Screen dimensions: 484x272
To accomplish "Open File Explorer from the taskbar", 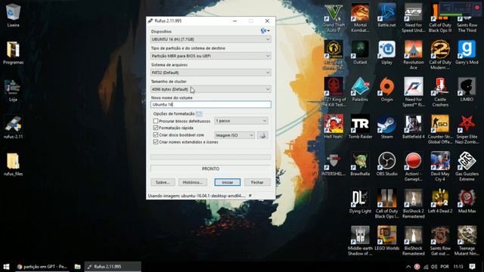I will 77,267.
